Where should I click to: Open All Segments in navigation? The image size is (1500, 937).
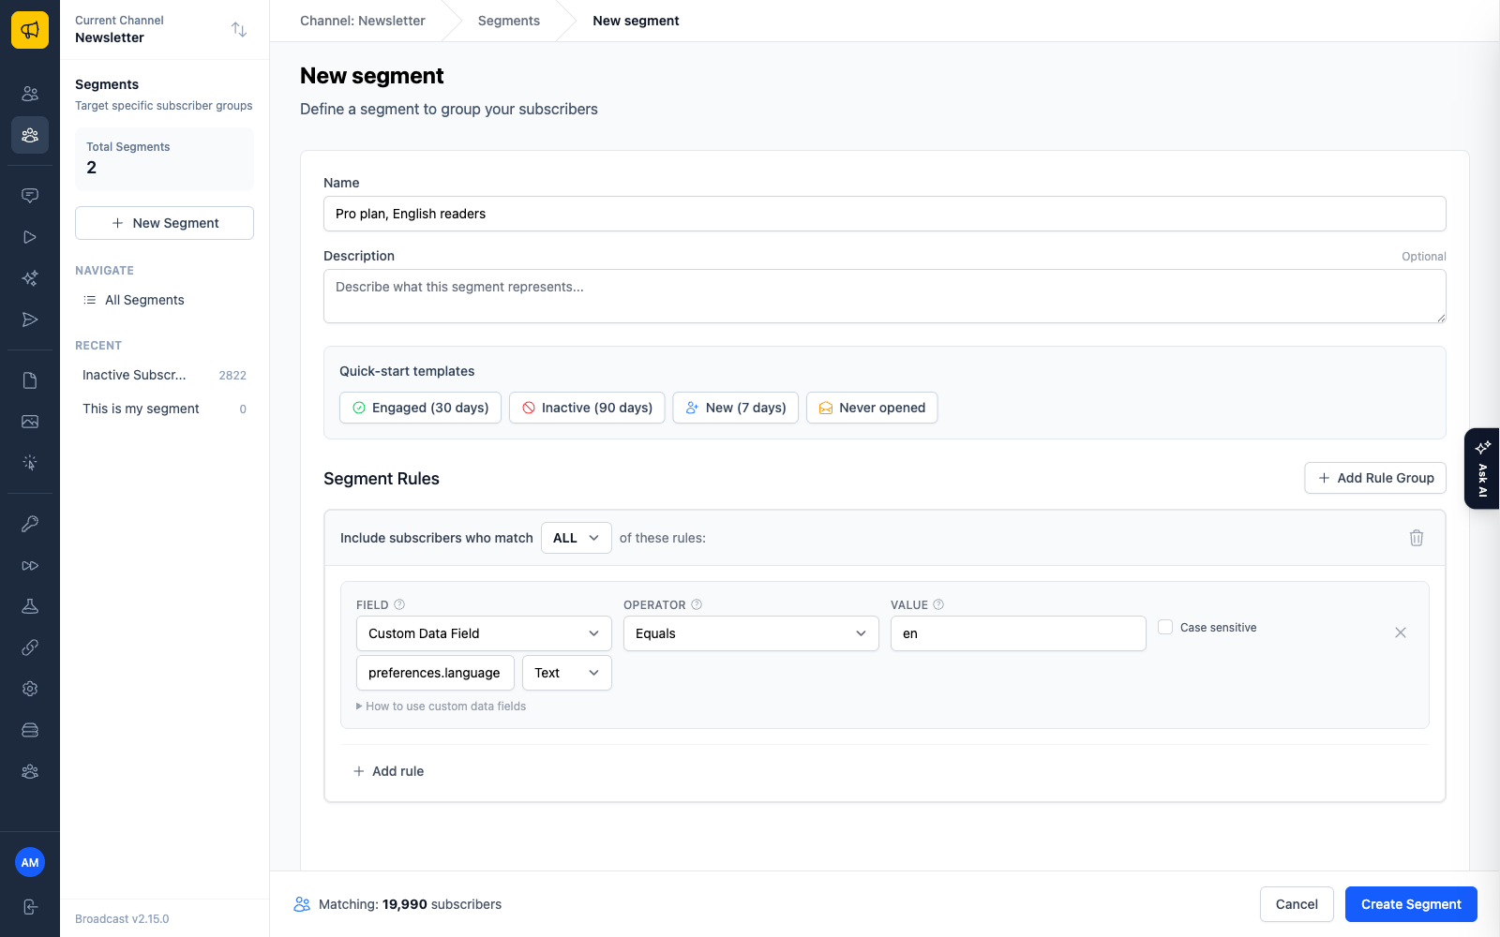tap(164, 300)
